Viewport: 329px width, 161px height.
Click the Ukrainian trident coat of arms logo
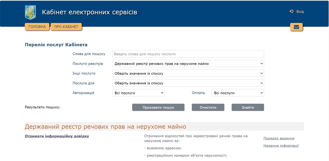click(30, 13)
